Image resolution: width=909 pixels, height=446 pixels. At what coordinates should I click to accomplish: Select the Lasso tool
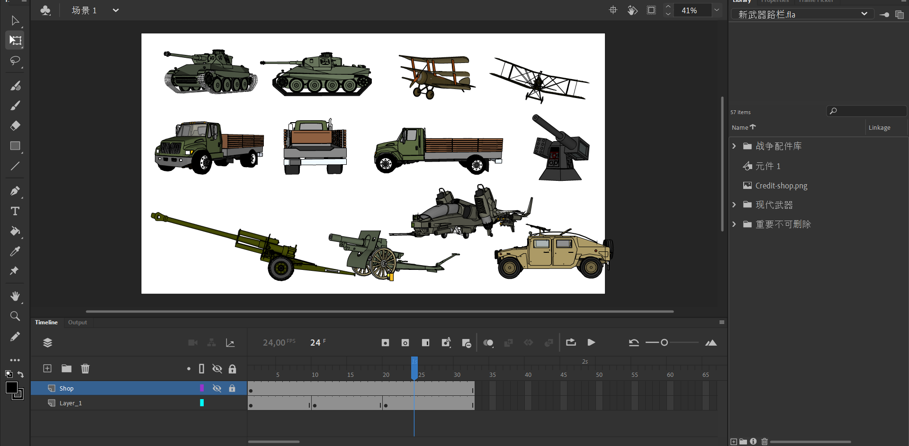tap(15, 61)
